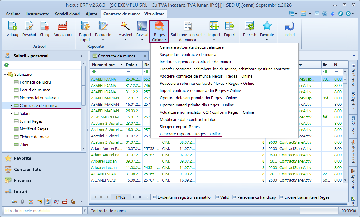Click the table's vertical scrollbar down arrow

pyautogui.click(x=345, y=180)
